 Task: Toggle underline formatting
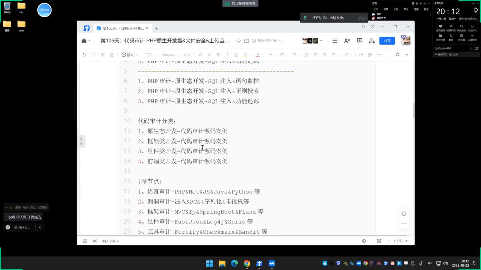point(236,55)
